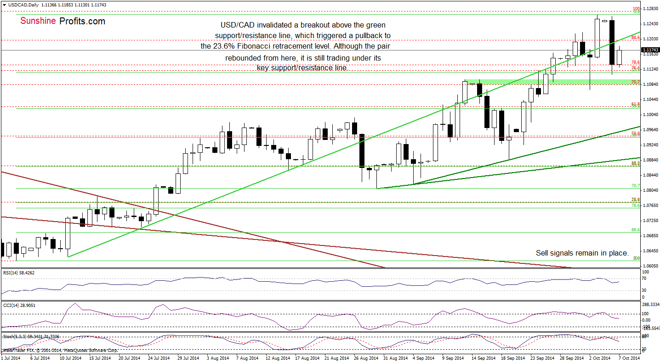The width and height of the screenshot is (660, 362).
Task: Click the 1.12430 price axis label
Action: coord(650,24)
